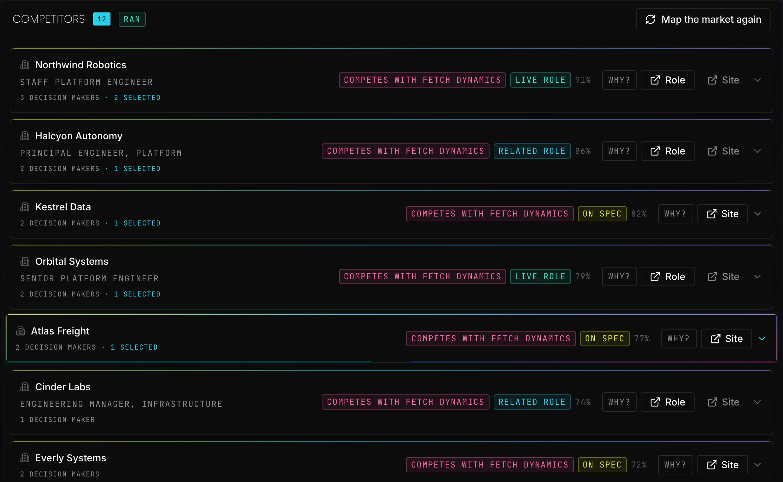Click the refresh icon beside Map the market again
The width and height of the screenshot is (783, 482).
pyautogui.click(x=650, y=19)
